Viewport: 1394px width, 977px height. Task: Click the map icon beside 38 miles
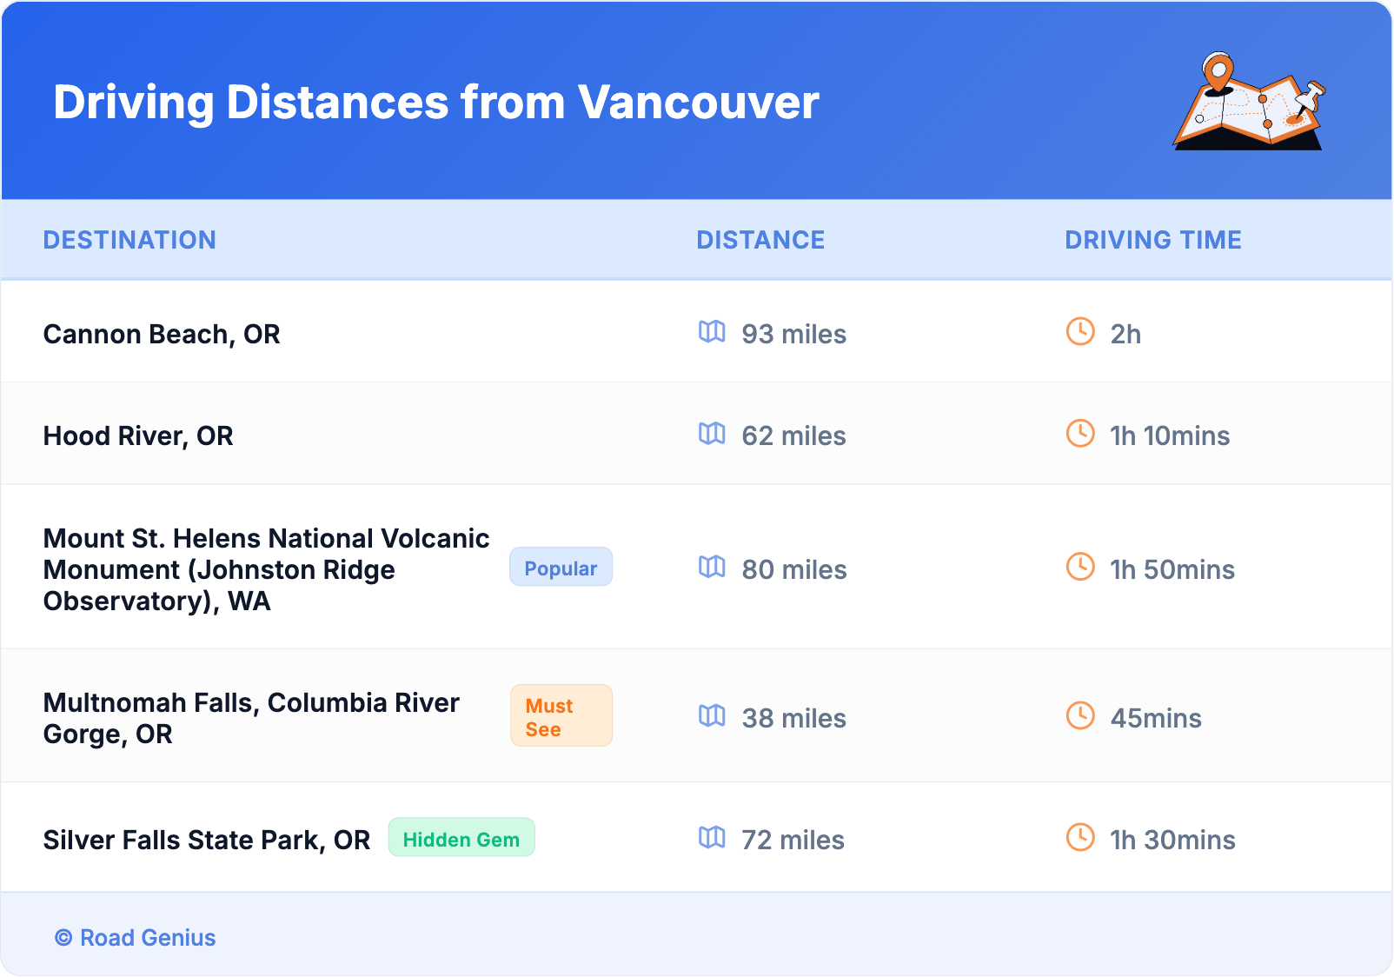click(712, 716)
